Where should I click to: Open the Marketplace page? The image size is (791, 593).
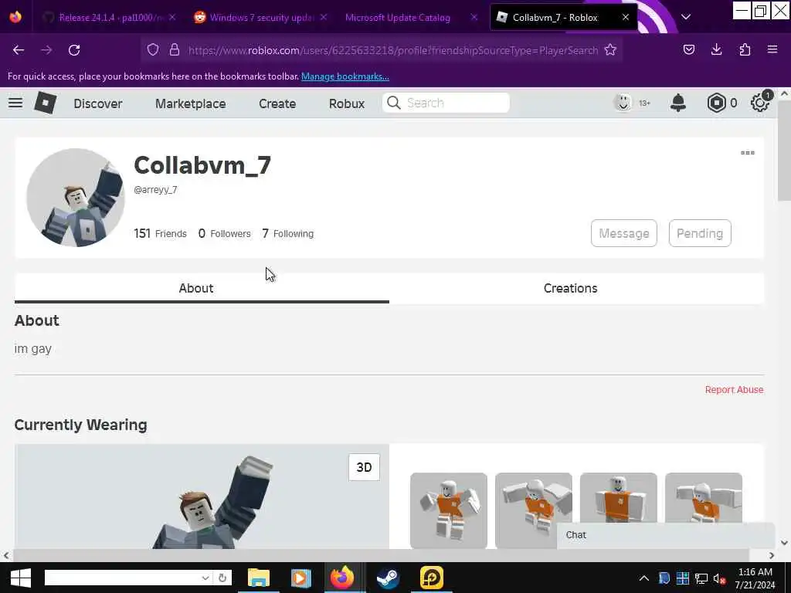191,103
